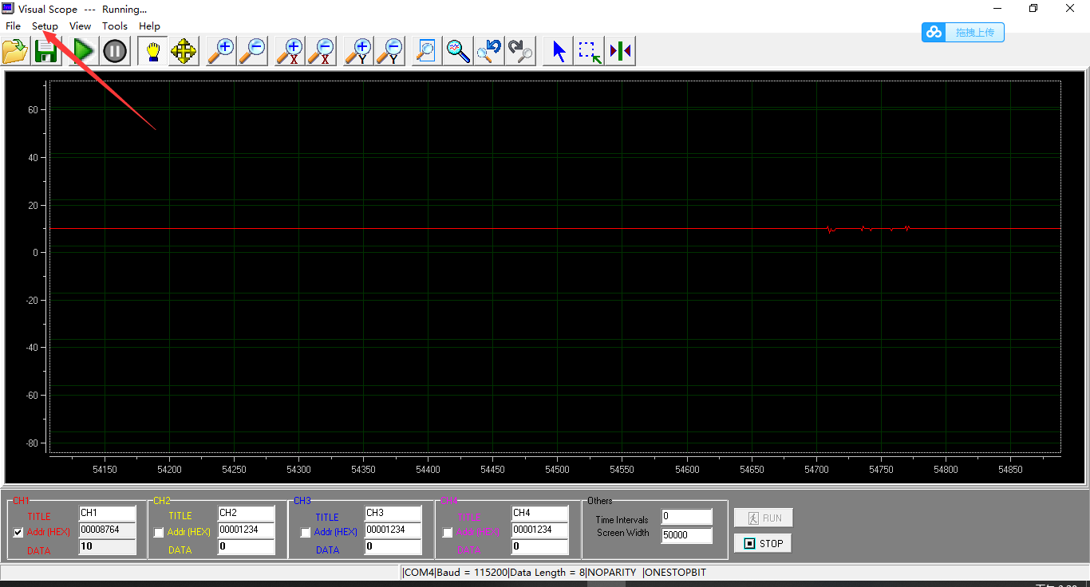1090x587 pixels.
Task: Select the arrow pointer tool
Action: click(x=558, y=50)
